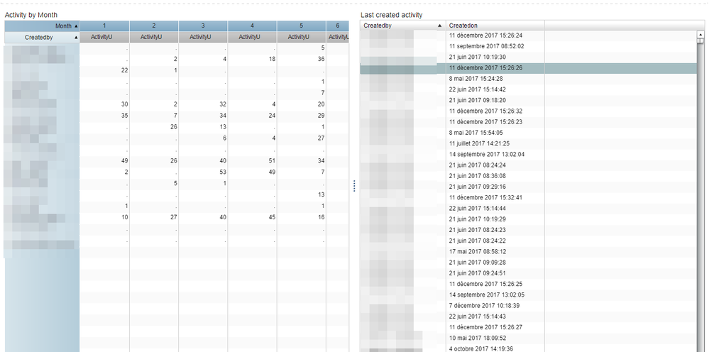Click the Last created activity panel title
The width and height of the screenshot is (709, 352).
point(392,15)
